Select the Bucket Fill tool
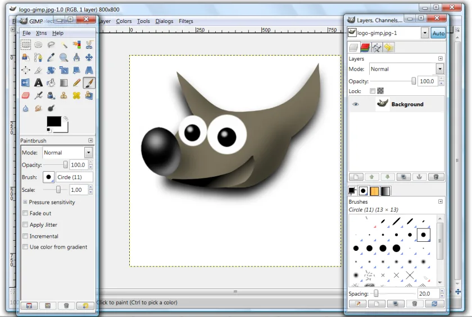Screen dimensions: 472x317 click(51, 82)
